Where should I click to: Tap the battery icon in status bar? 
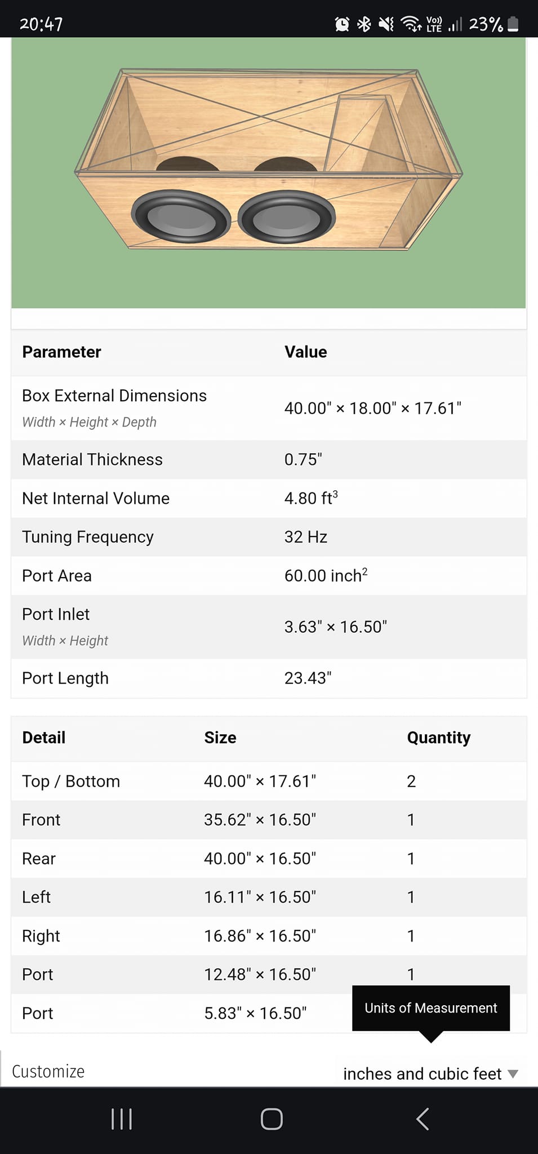pos(513,24)
